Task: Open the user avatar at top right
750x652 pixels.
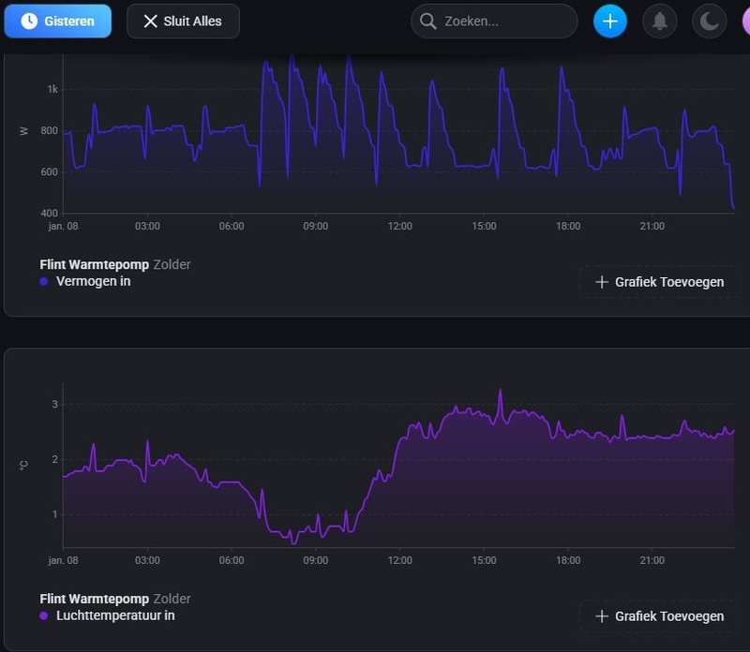Action: tap(745, 21)
